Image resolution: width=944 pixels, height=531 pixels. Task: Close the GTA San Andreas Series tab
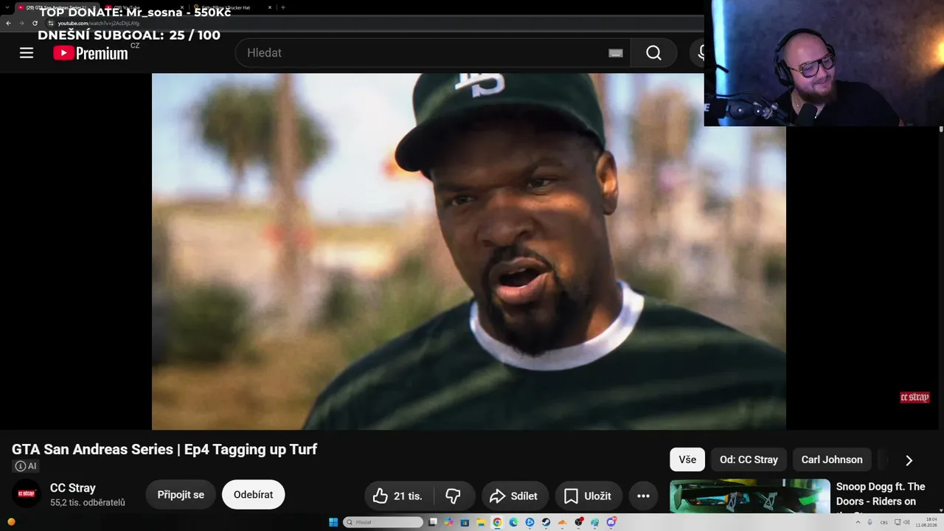[x=94, y=7]
